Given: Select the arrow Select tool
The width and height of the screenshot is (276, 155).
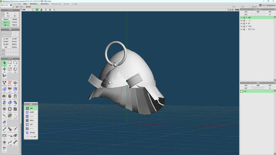Looking at the screenshot, I should coord(4,63).
